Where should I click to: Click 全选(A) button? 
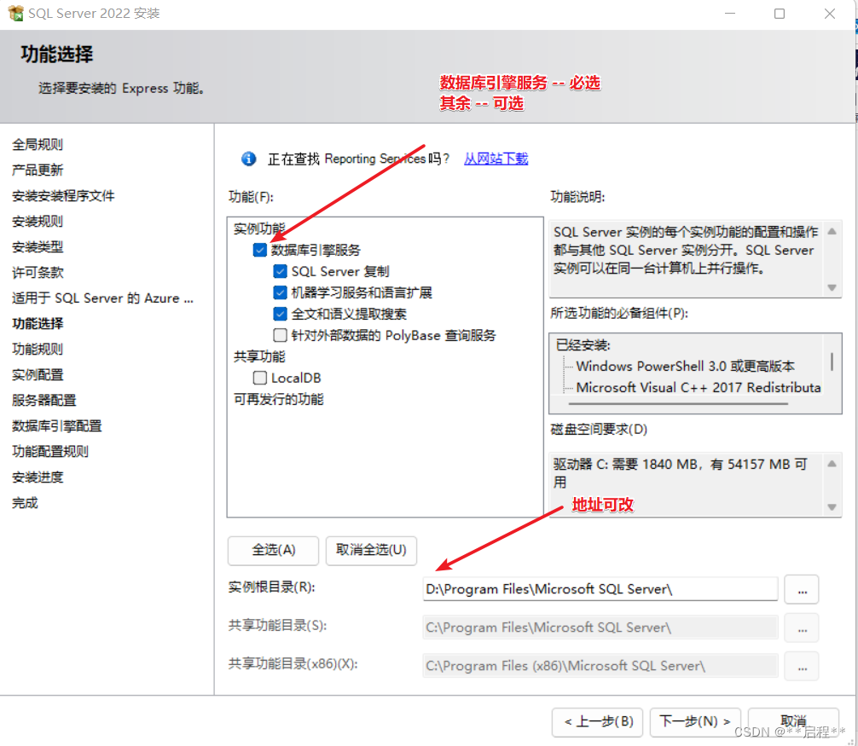(x=273, y=550)
